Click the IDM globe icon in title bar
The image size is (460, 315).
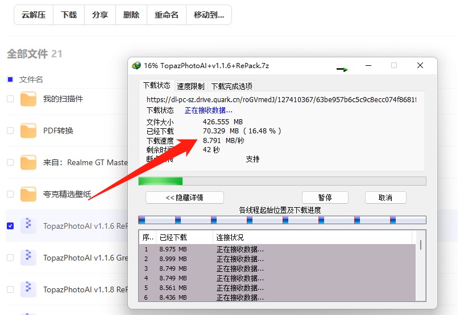(136, 65)
